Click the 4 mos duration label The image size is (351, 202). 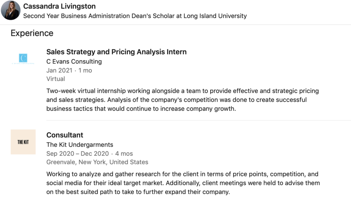click(124, 154)
